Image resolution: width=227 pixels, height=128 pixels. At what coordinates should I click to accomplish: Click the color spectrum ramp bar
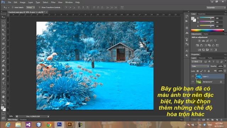pyautogui.click(x=207, y=30)
